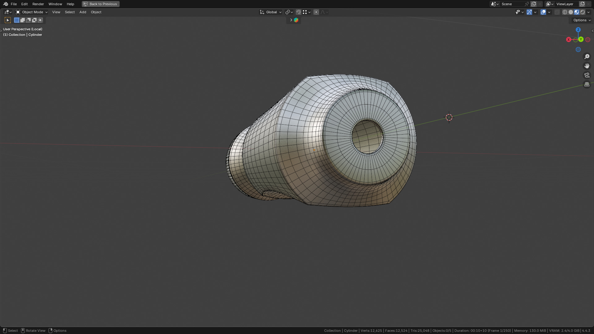Image resolution: width=594 pixels, height=334 pixels.
Task: Open the Render menu
Action: [x=38, y=4]
